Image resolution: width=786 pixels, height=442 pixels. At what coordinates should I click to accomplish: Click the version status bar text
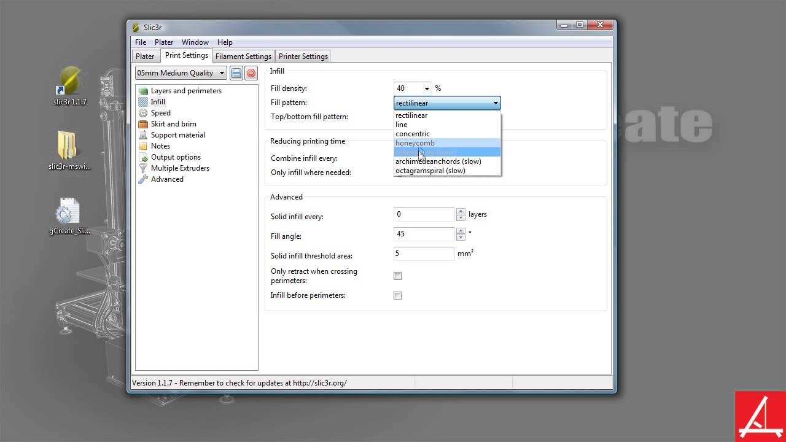239,383
